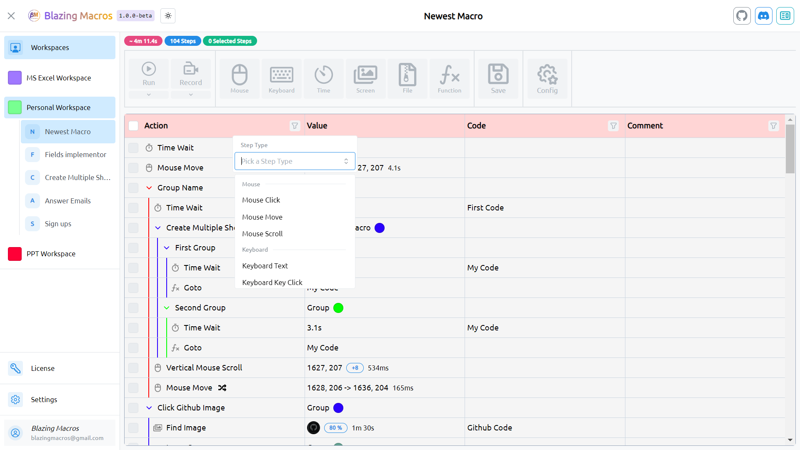
Task: Filter the Action column
Action: pos(295,126)
